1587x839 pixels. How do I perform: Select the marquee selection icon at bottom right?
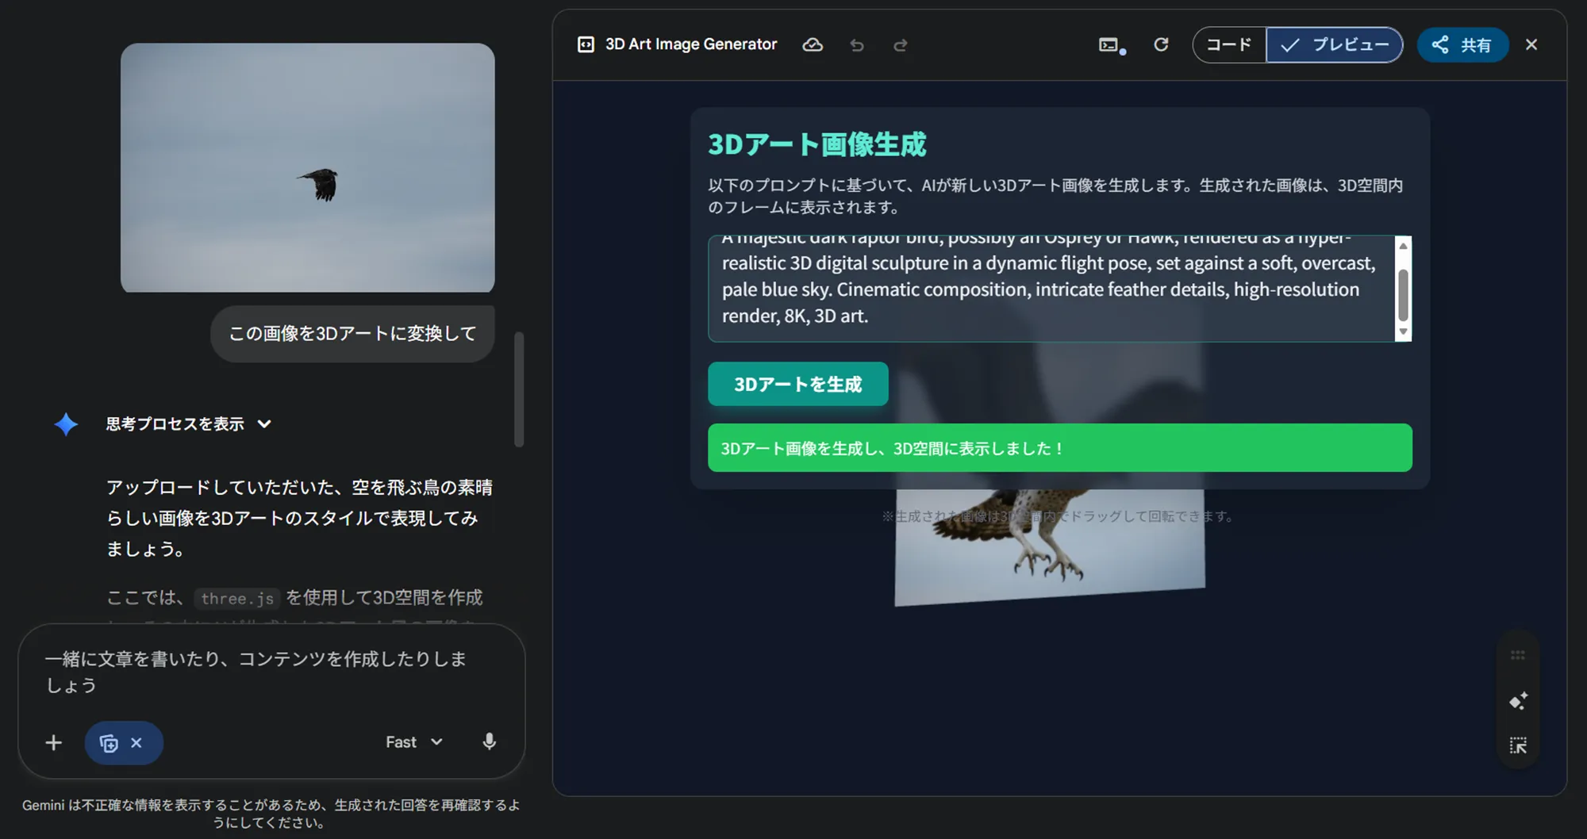coord(1518,745)
